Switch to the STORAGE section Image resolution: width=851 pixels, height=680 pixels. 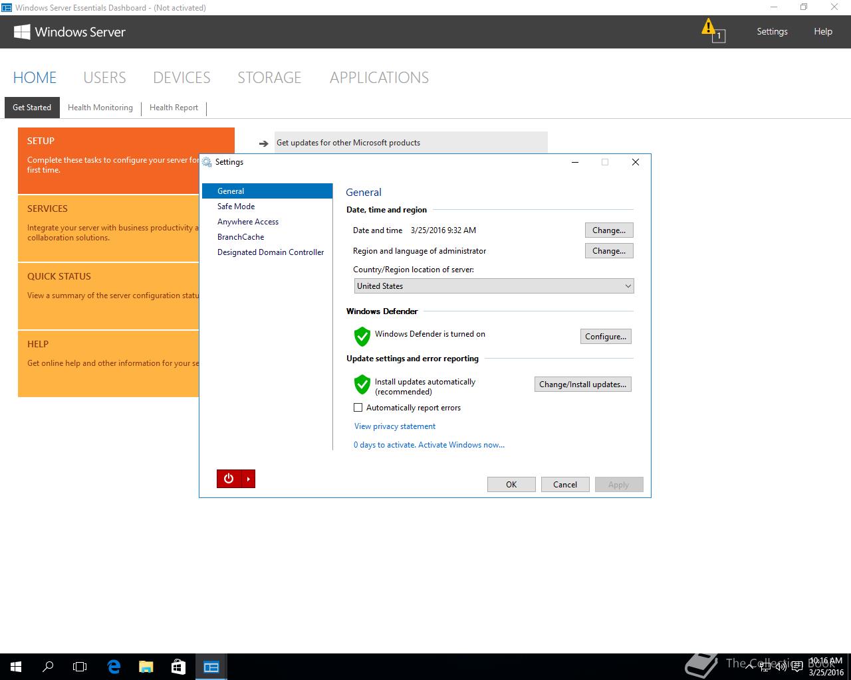pyautogui.click(x=269, y=78)
